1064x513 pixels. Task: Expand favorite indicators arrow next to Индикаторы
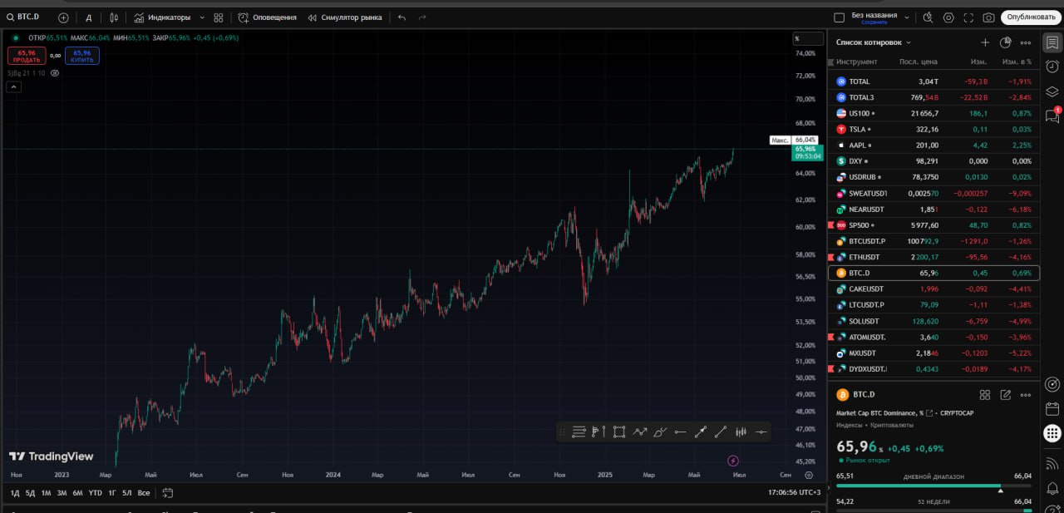point(201,17)
